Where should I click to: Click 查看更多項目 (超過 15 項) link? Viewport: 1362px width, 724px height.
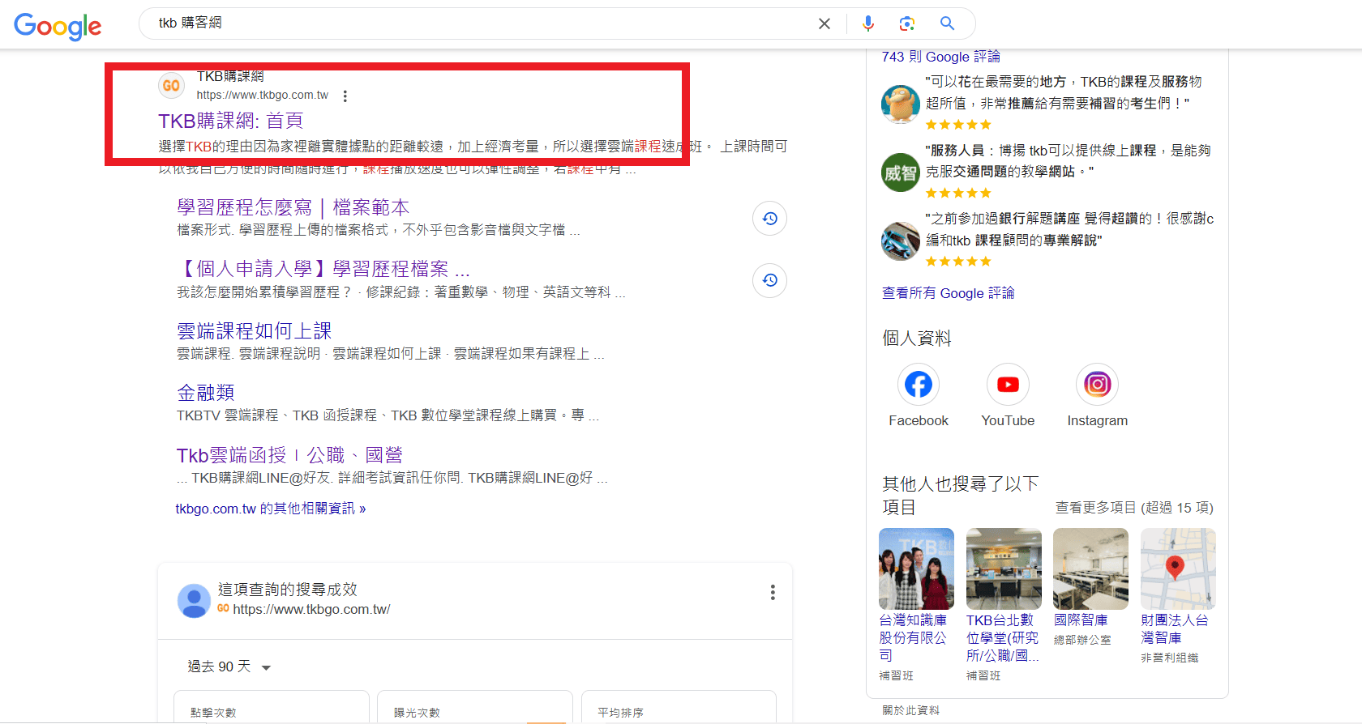1134,508
